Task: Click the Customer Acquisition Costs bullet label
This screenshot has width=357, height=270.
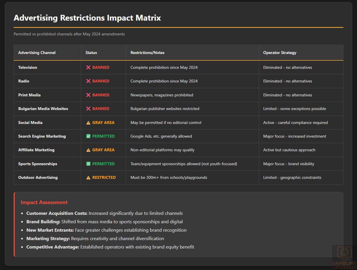Action: [x=57, y=213]
